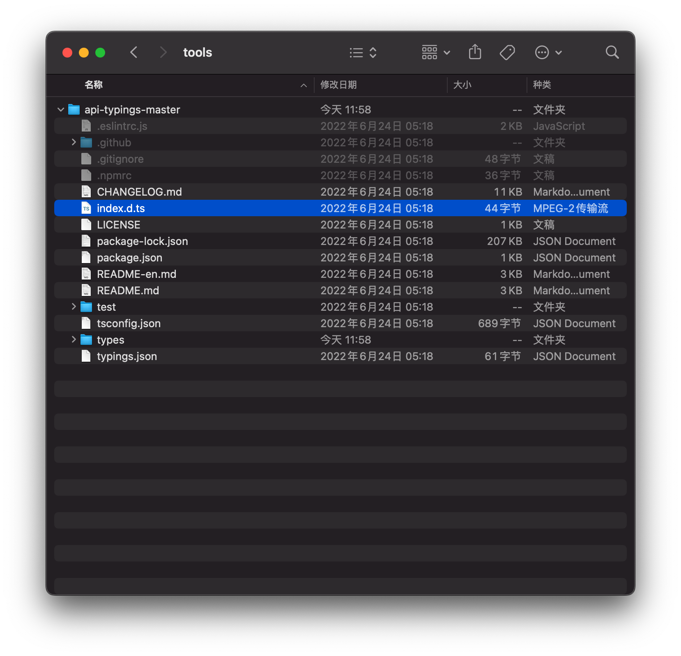Click the .gitignore file icon
Screen dimensions: 681x656
click(x=86, y=159)
